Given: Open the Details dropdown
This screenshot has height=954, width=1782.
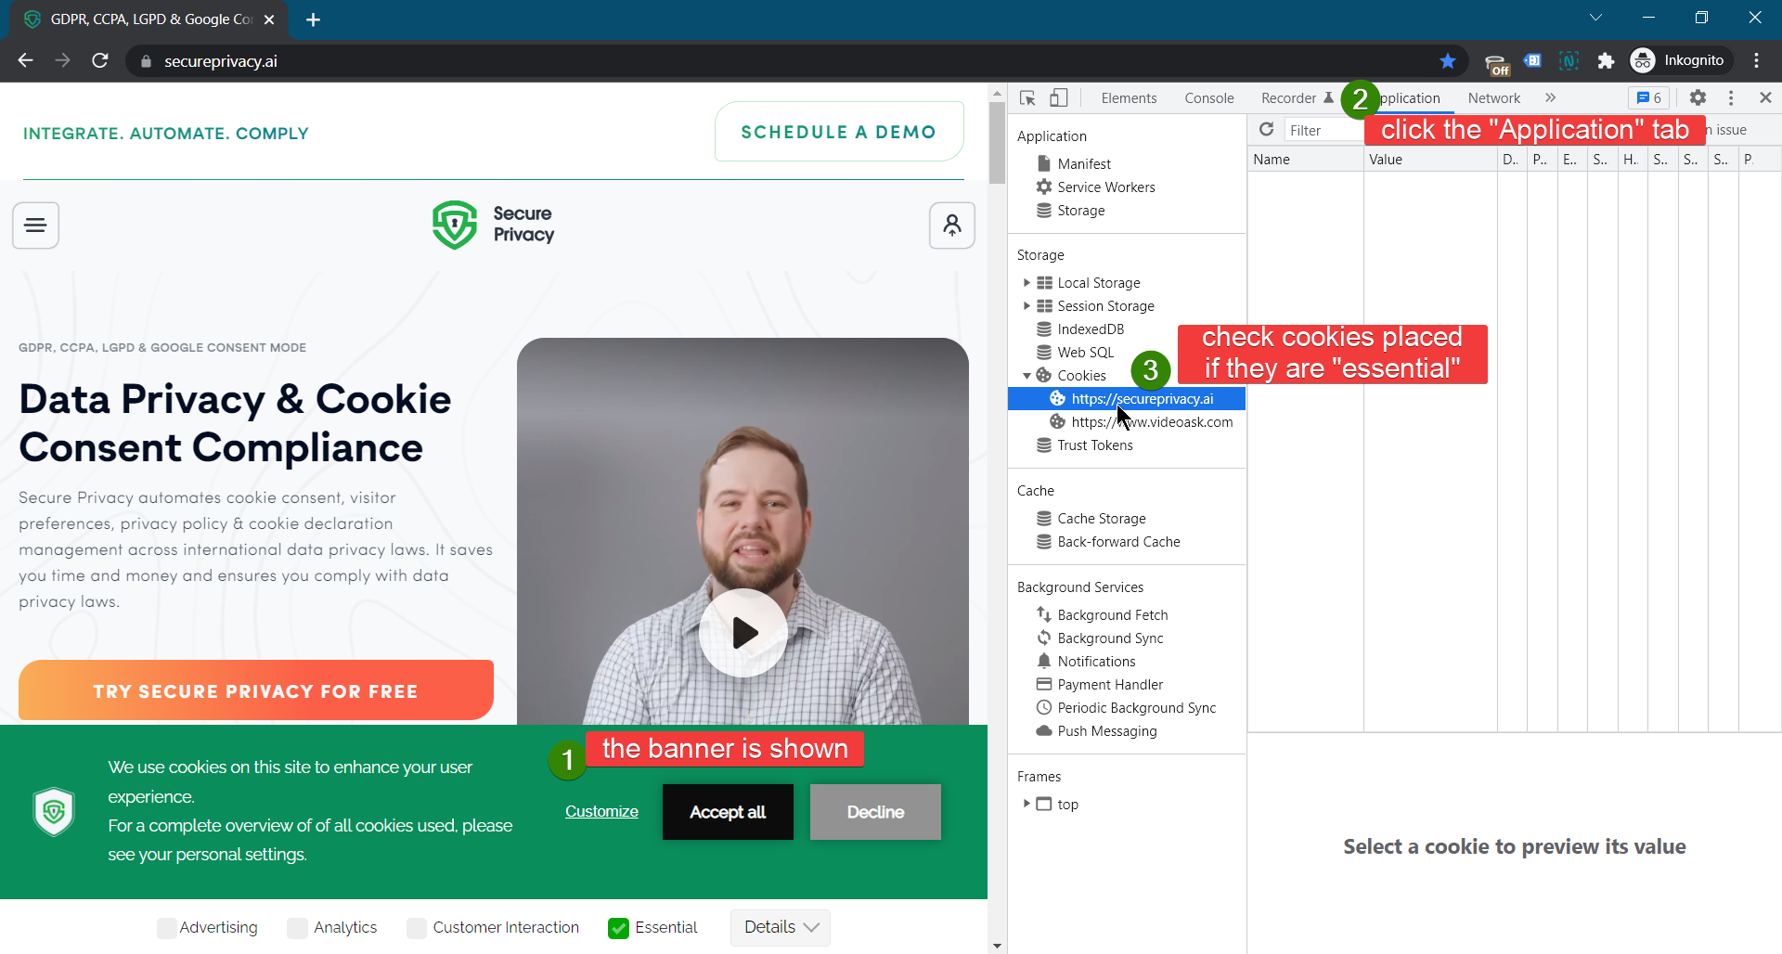Looking at the screenshot, I should pos(781,928).
